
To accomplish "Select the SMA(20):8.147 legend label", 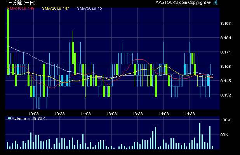I will pyautogui.click(x=56, y=9).
